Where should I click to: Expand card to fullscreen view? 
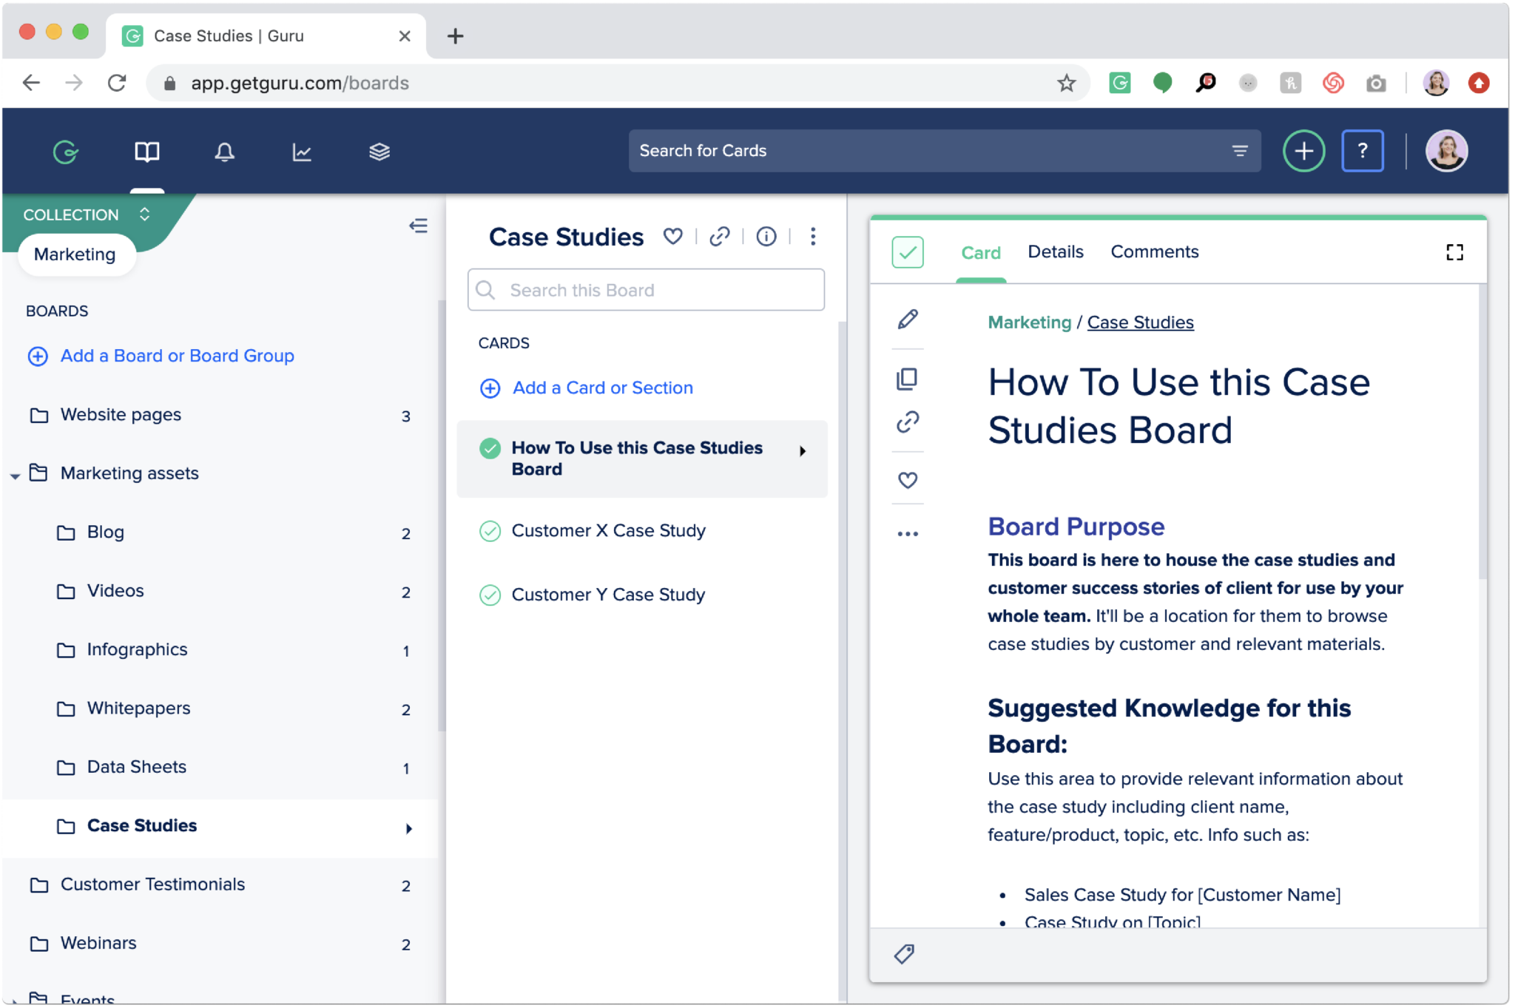tap(1454, 252)
